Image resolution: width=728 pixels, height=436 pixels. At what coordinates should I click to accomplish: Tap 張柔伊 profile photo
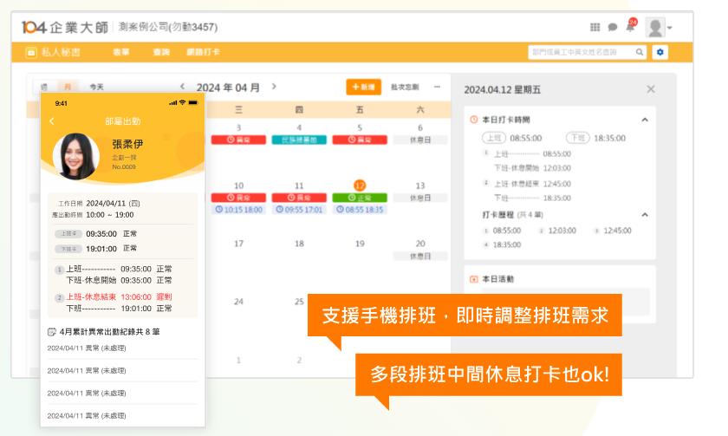click(75, 157)
